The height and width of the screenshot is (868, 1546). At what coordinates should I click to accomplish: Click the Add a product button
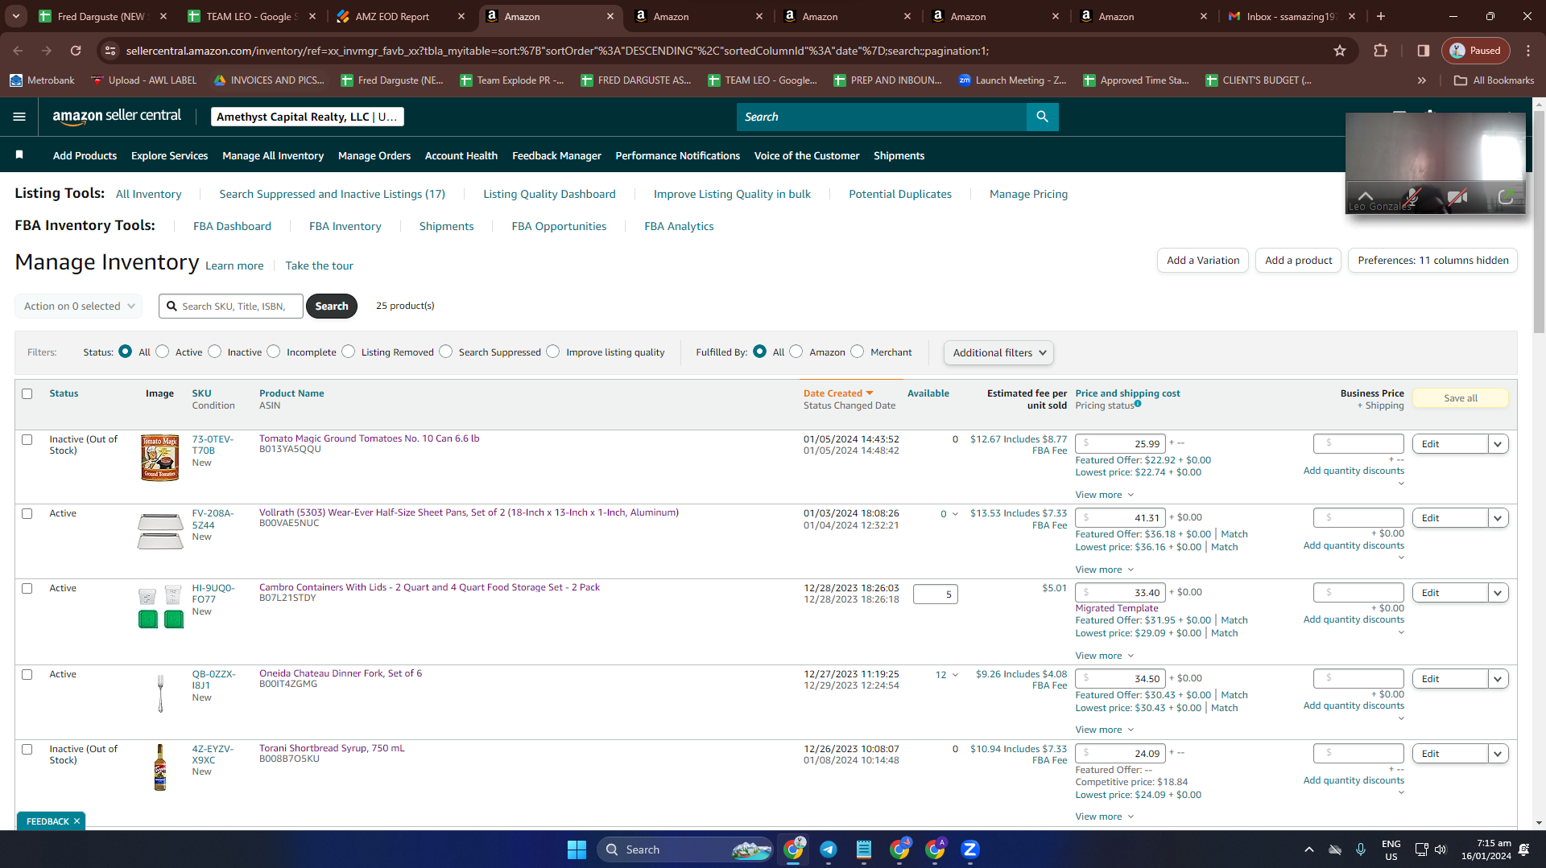pos(1298,261)
